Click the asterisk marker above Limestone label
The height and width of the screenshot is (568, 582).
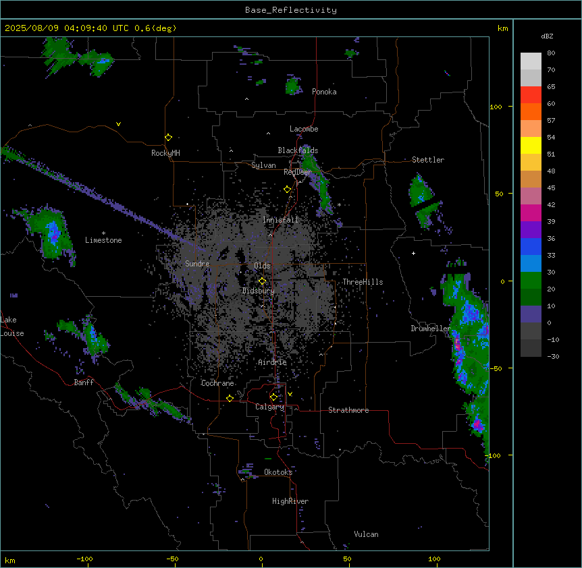(103, 233)
